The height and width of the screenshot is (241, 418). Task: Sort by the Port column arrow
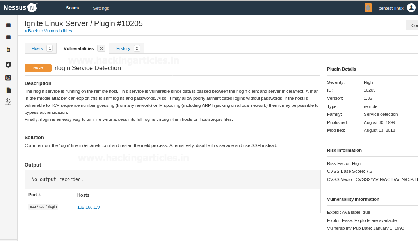click(x=39, y=195)
